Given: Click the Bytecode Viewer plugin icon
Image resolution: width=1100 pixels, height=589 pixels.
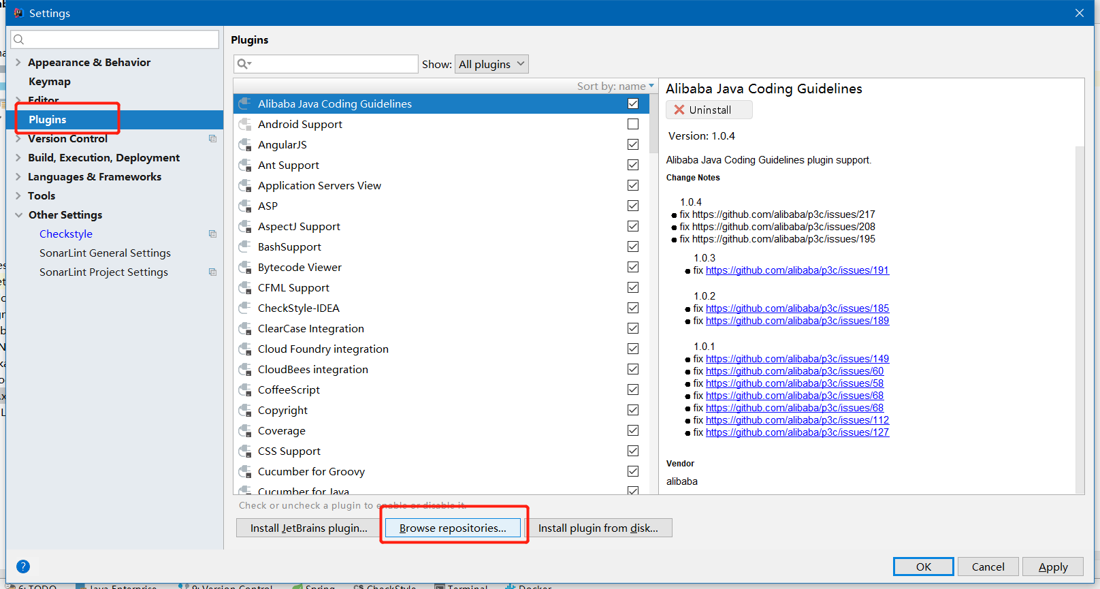Looking at the screenshot, I should (245, 267).
